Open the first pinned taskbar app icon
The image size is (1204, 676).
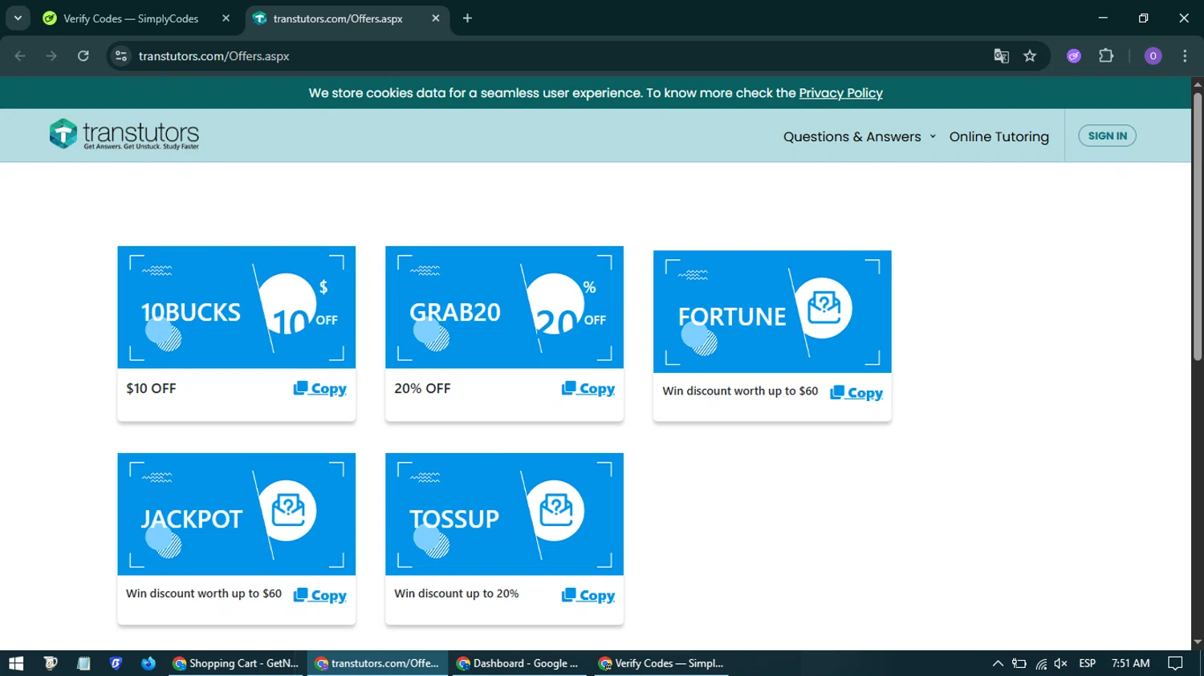click(x=51, y=663)
